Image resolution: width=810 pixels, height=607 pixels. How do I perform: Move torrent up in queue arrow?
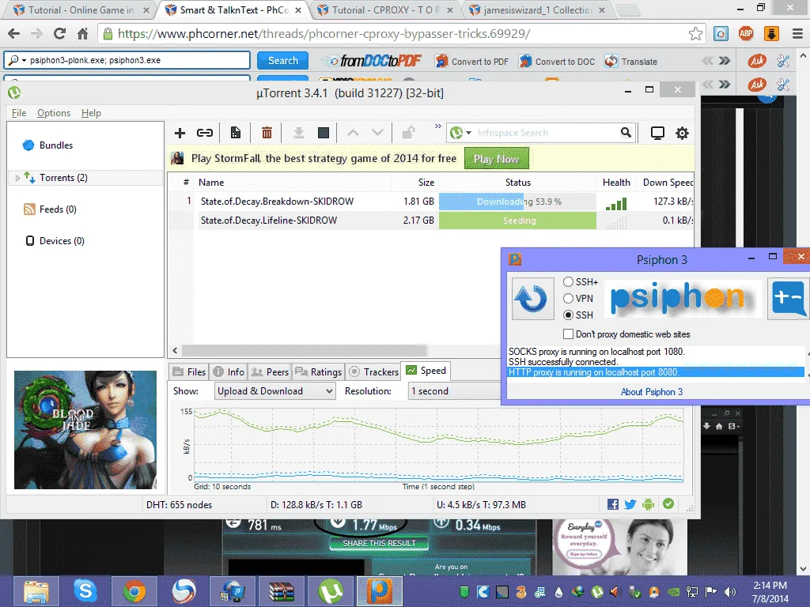click(x=353, y=133)
